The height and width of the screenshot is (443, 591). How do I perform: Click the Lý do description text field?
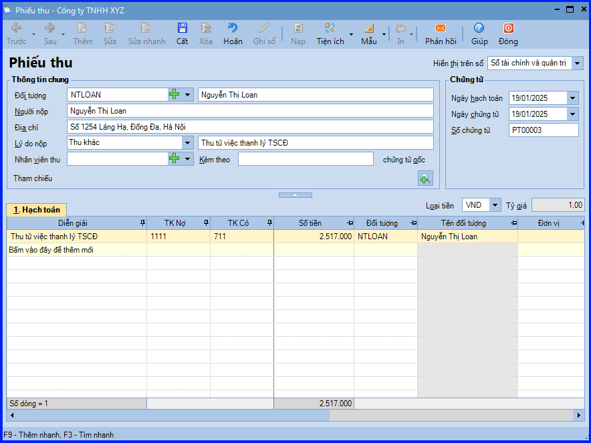[x=316, y=143]
